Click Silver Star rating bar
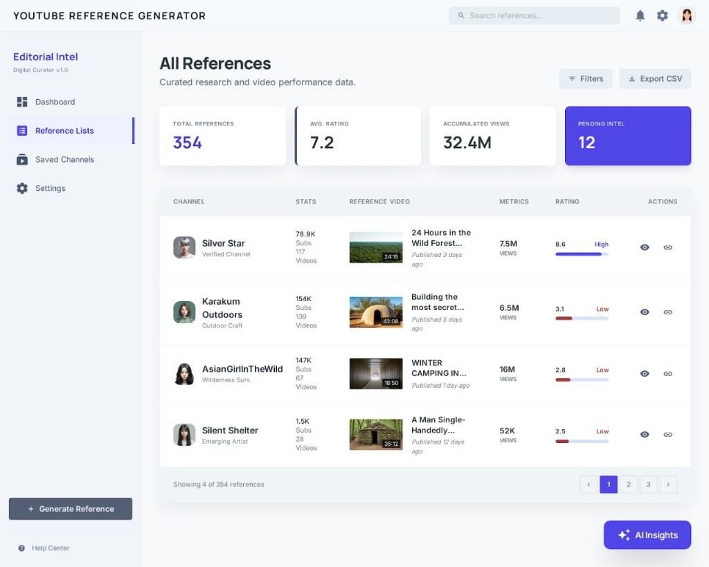The width and height of the screenshot is (709, 567). pos(582,254)
